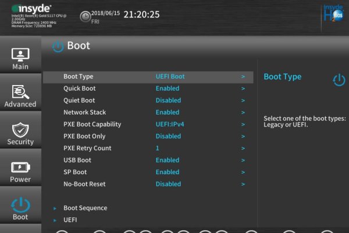Click the power icon beside Boot heading
Screen dimensions: 349x233
58,47
